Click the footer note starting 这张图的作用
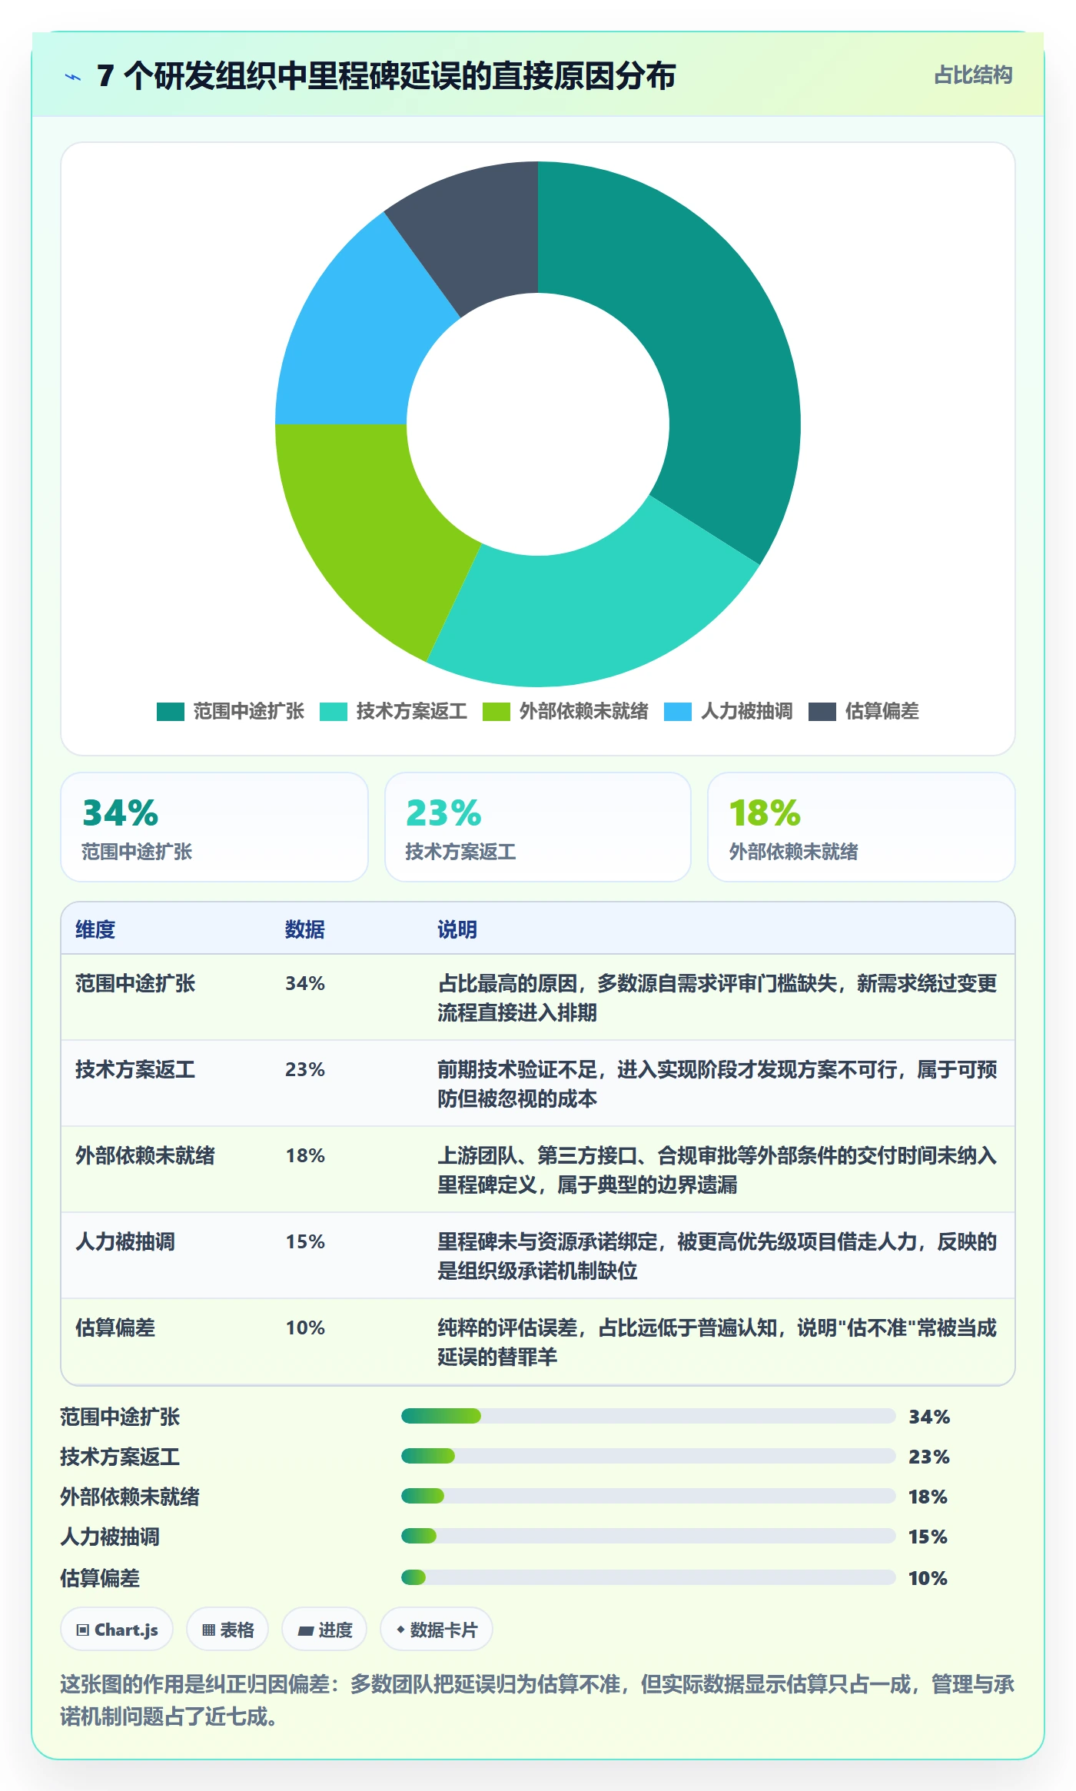The width and height of the screenshot is (1076, 1791). [538, 1700]
